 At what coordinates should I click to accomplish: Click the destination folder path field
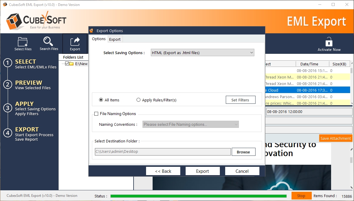pos(163,152)
